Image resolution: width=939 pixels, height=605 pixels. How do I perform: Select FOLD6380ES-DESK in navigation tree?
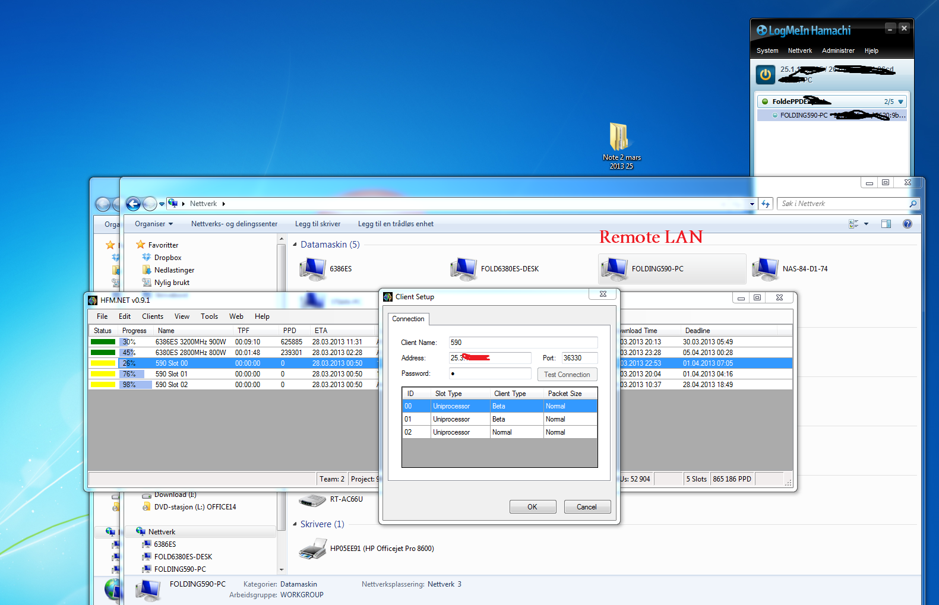[x=176, y=557]
